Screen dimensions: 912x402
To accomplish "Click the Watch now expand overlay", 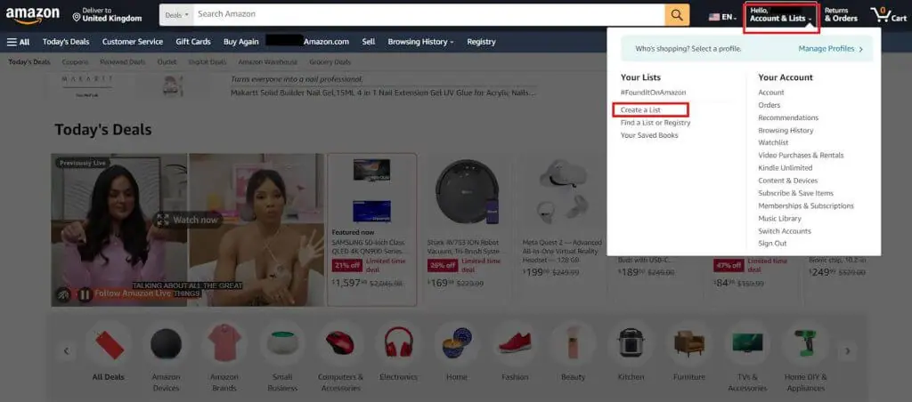I will point(188,220).
